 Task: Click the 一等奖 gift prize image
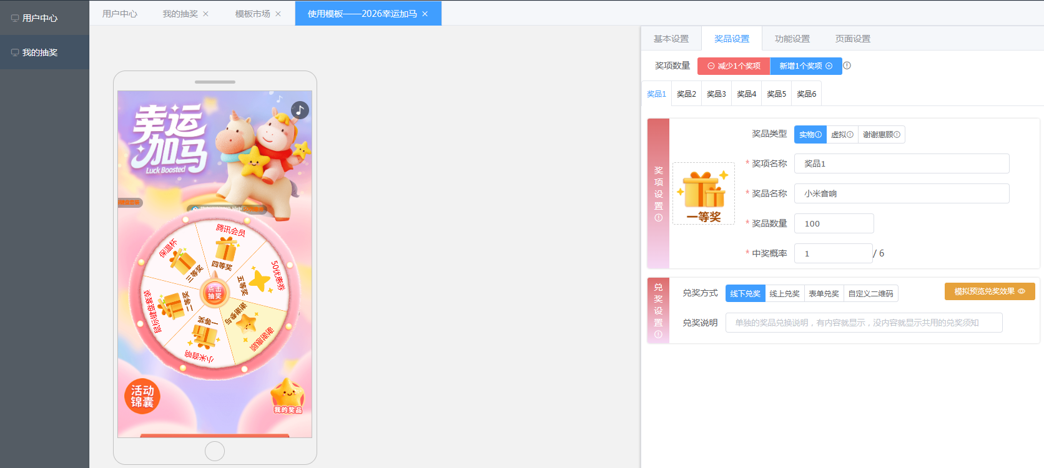(704, 193)
